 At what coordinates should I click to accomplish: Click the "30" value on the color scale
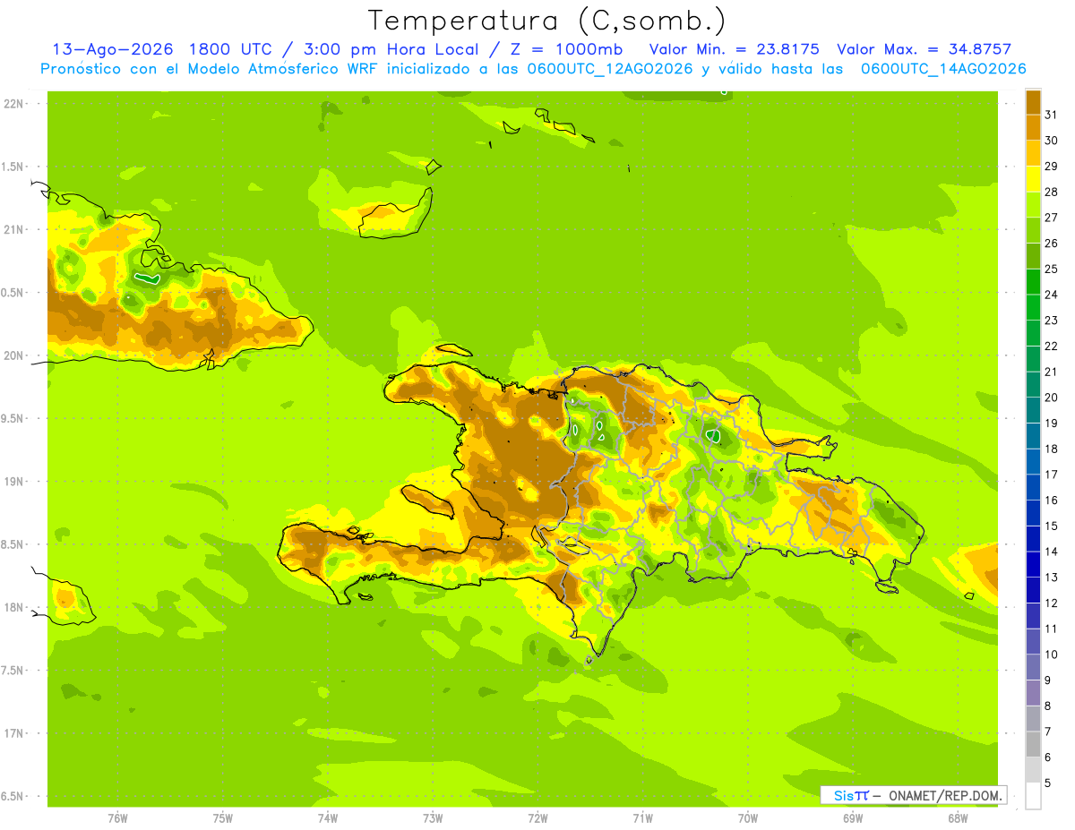1051,141
